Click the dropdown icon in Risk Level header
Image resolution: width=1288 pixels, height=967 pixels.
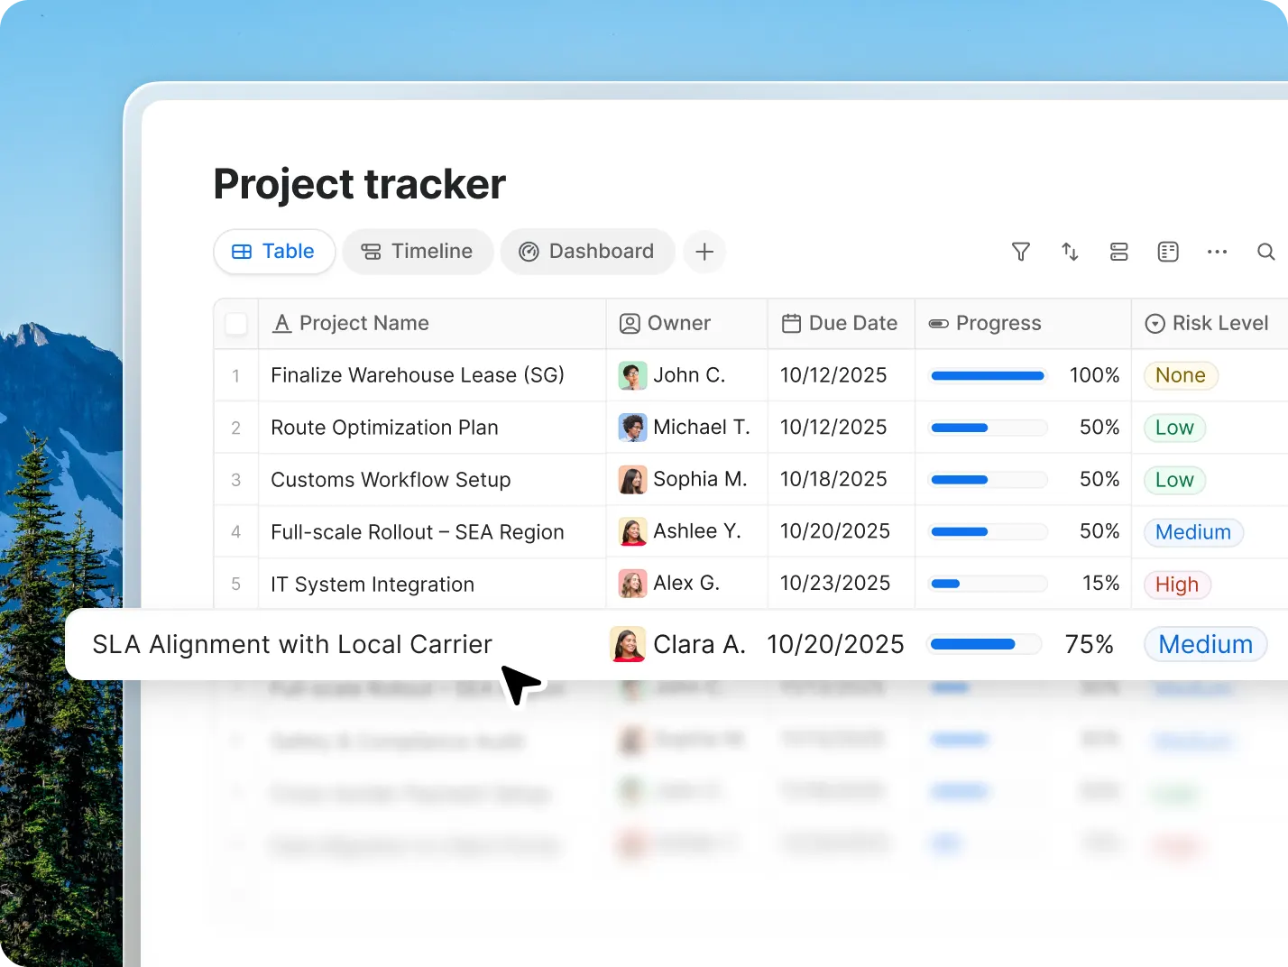click(x=1155, y=324)
